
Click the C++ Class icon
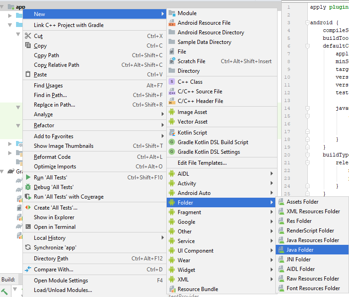pyautogui.click(x=172, y=82)
